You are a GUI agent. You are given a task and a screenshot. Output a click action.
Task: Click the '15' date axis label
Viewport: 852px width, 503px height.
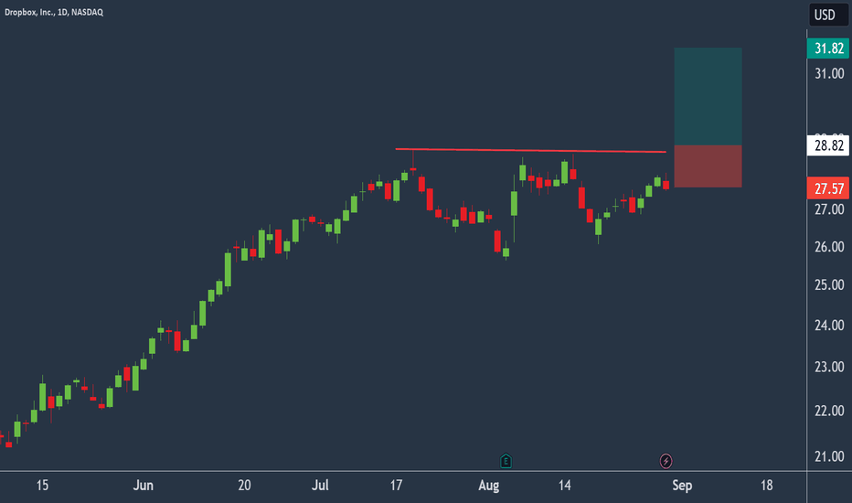click(42, 485)
